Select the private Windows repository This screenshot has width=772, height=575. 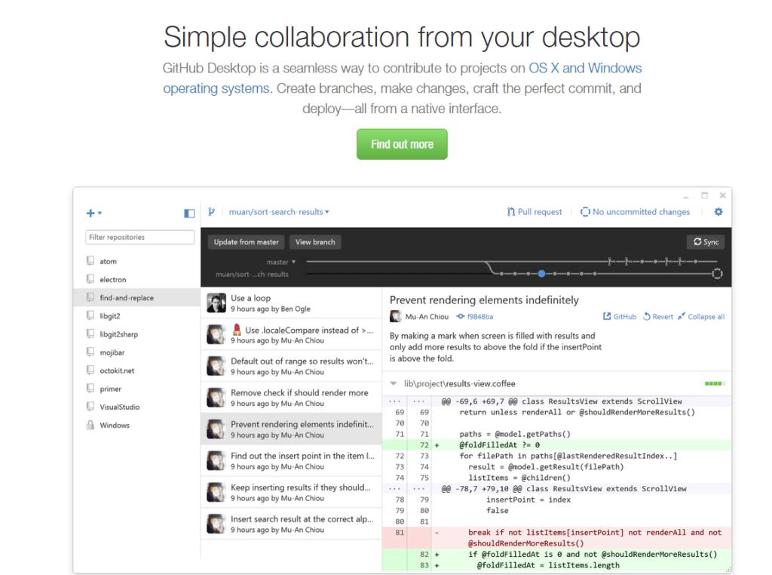coord(137,426)
